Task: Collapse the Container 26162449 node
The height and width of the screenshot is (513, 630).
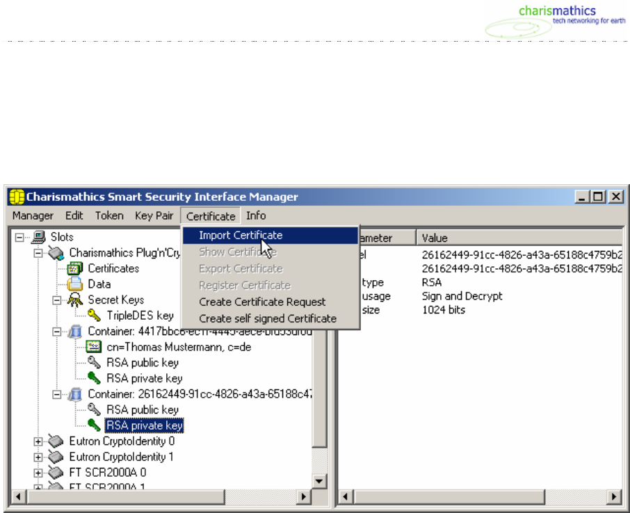Action: click(56, 395)
